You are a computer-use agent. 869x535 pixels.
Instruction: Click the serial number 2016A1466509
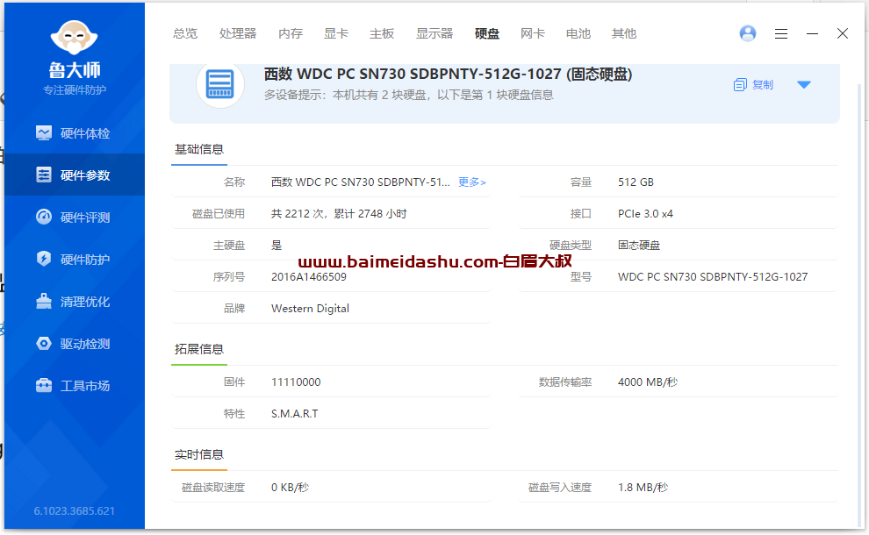pos(309,277)
